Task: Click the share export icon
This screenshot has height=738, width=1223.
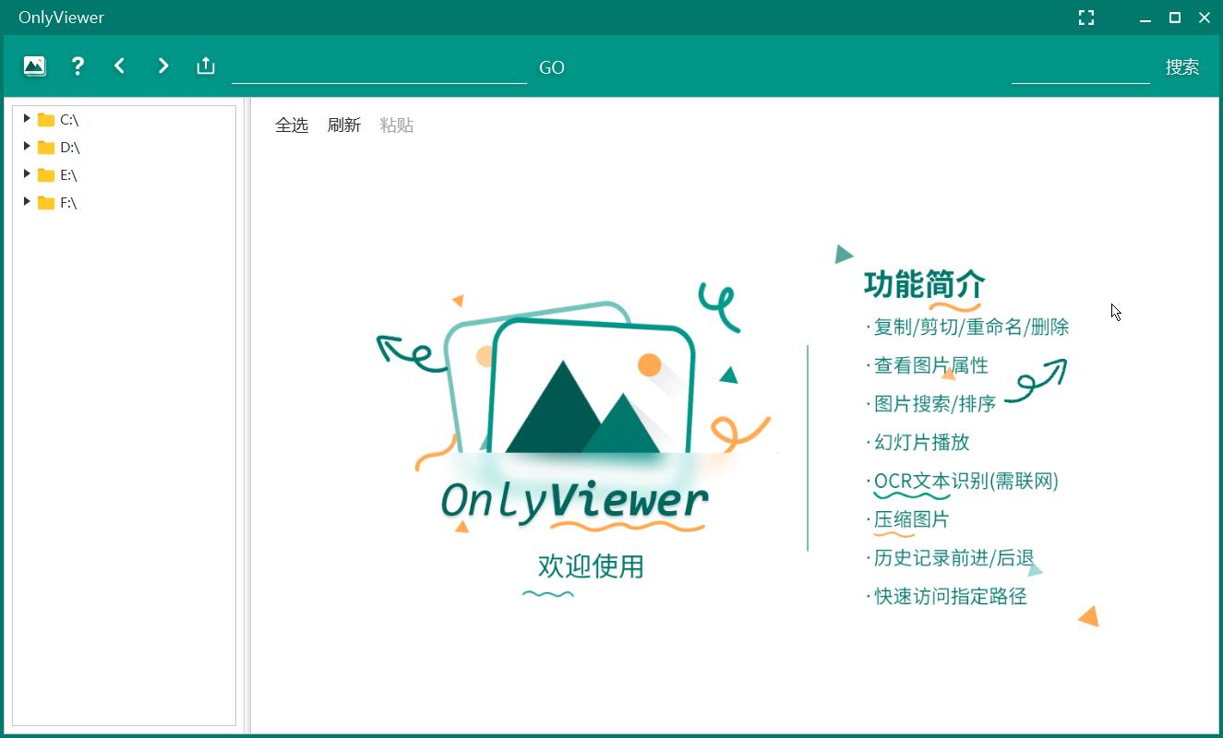Action: coord(206,65)
